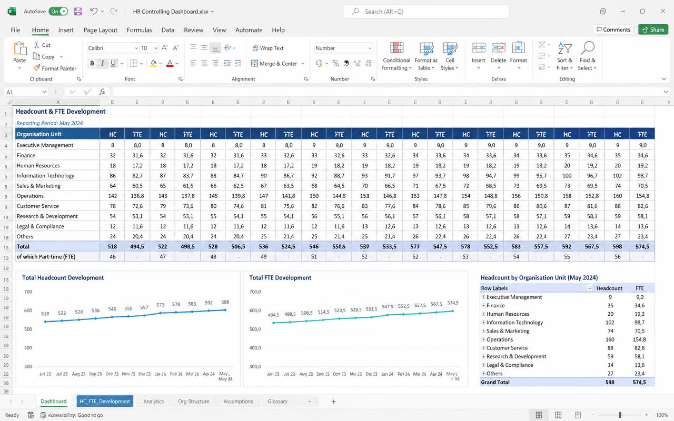674x421 pixels.
Task: Switch to the Analytics sheet tab
Action: (x=153, y=401)
